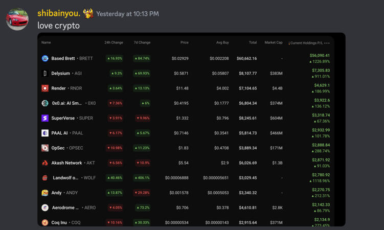The width and height of the screenshot is (384, 230).
Task: Click the OpSec coin icon
Action: [x=45, y=148]
